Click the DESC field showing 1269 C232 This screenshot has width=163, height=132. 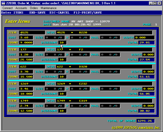(x=104, y=84)
